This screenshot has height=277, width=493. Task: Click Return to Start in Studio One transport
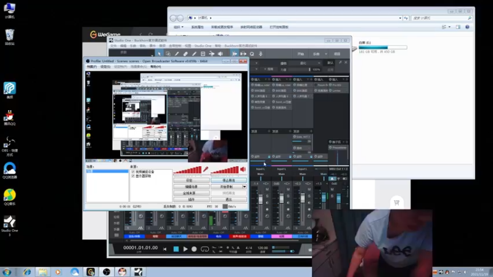click(165, 249)
